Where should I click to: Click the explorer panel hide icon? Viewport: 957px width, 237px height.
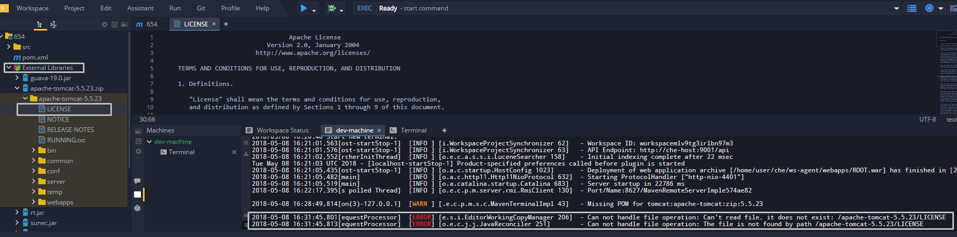pyautogui.click(x=115, y=24)
